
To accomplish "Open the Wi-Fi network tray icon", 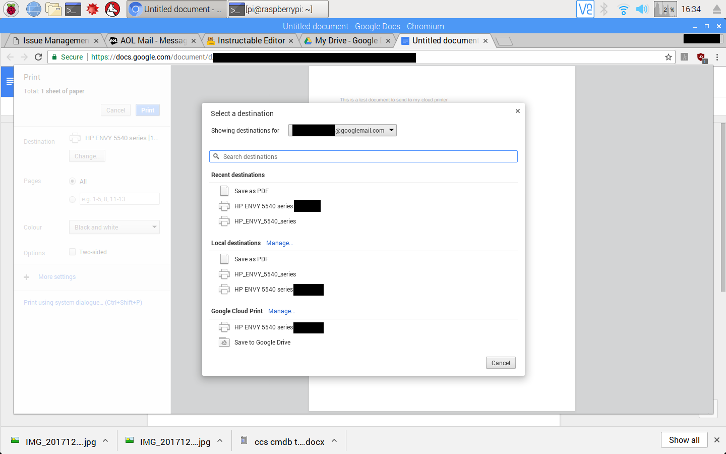I will pyautogui.click(x=624, y=9).
